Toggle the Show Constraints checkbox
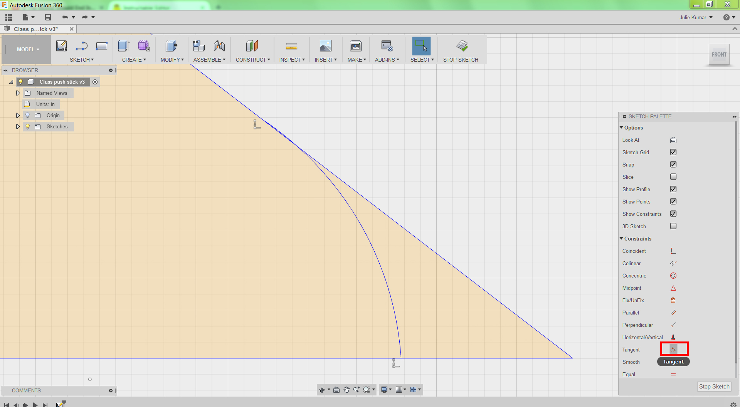740x407 pixels. coord(673,214)
